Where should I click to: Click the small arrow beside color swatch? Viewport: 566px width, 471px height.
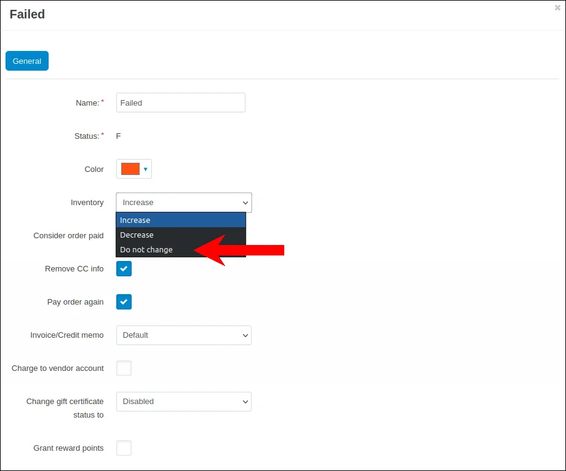(x=146, y=169)
